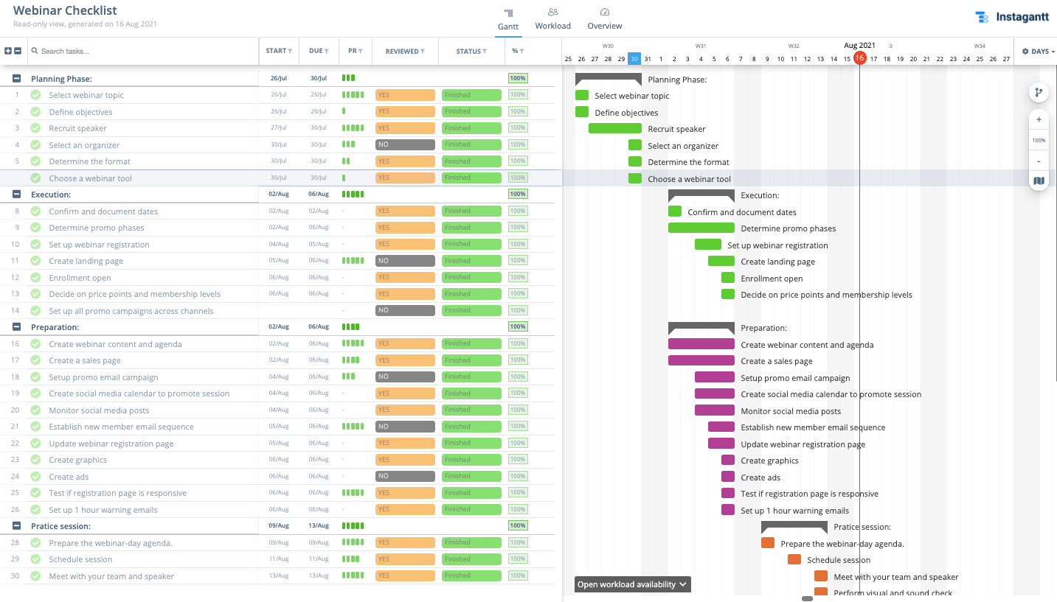Click the Gantt view icon

coord(508,13)
